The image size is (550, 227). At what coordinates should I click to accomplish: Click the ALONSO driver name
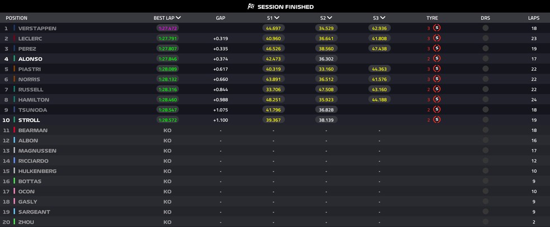(30, 59)
